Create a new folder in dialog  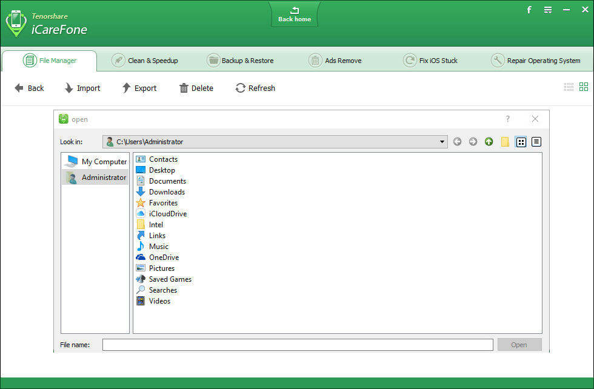click(x=504, y=142)
